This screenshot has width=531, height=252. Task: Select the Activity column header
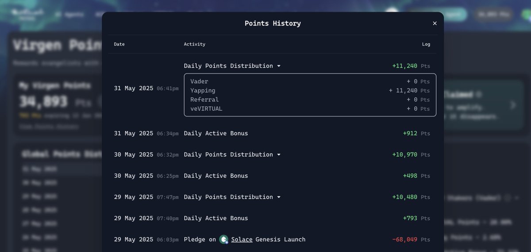pos(195,44)
